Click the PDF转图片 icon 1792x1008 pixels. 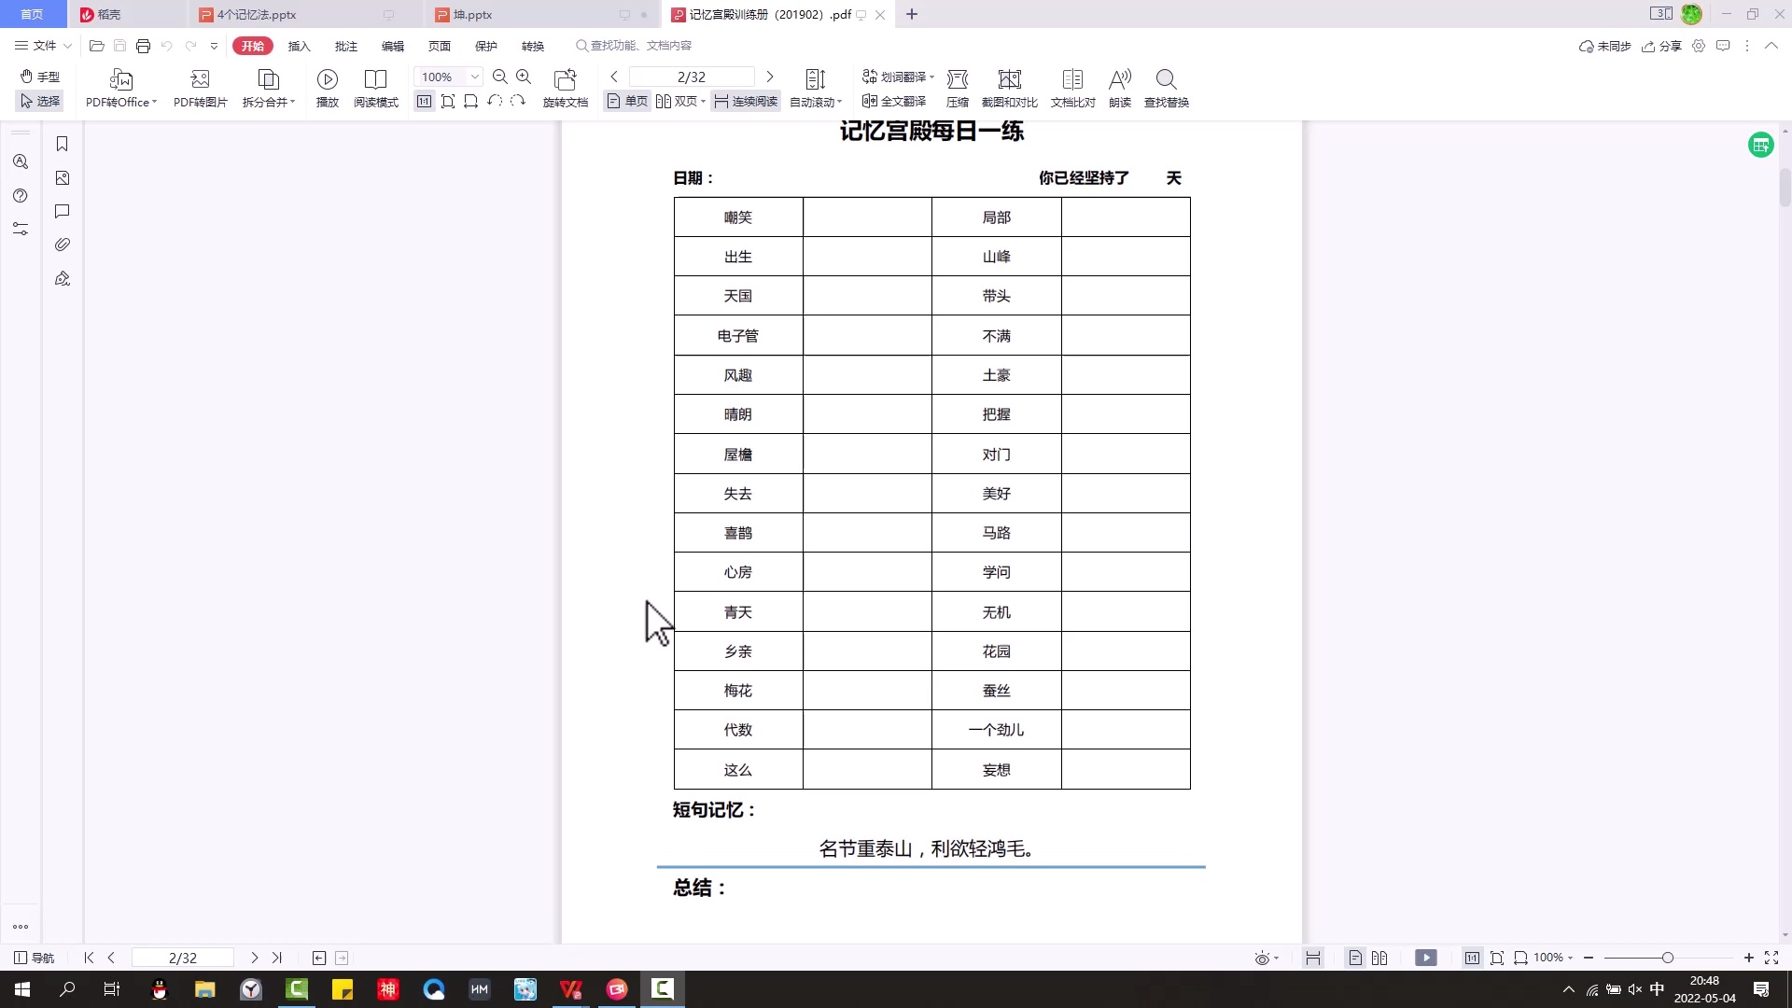200,79
